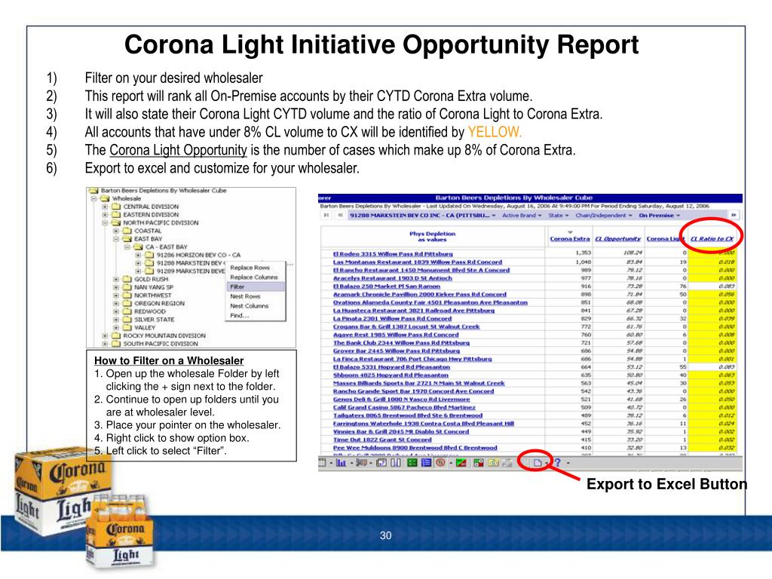Click the two-column split view toolbar icon
This screenshot has height=579, width=772.
[x=395, y=462]
